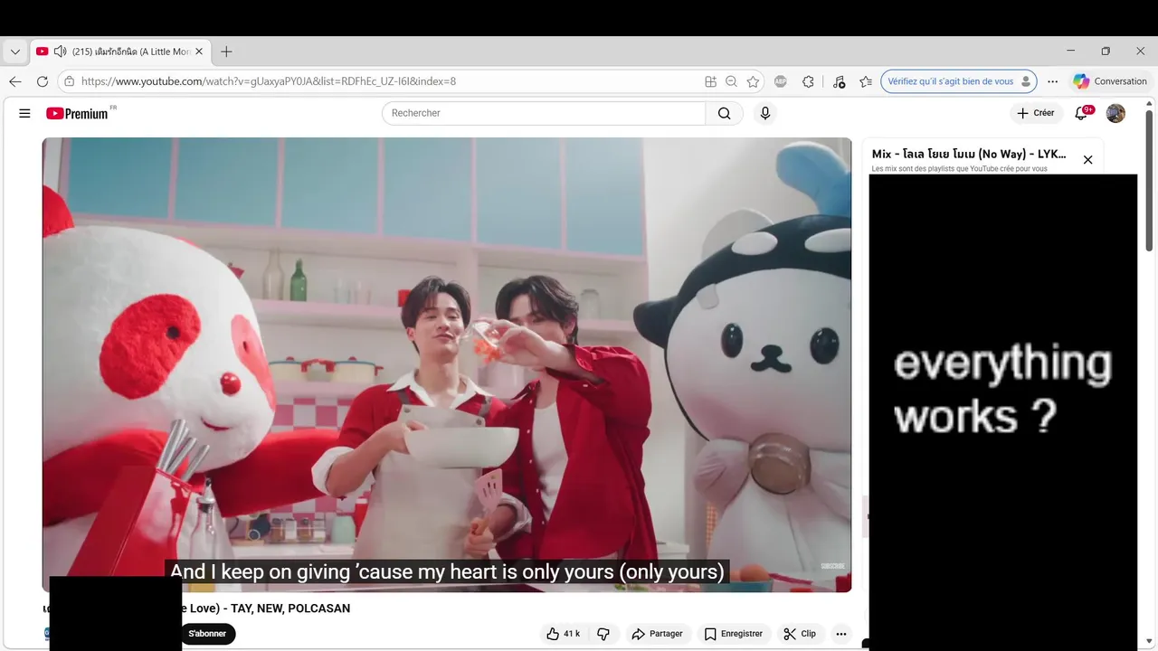Open the browser extensions puzzle icon

point(808,81)
